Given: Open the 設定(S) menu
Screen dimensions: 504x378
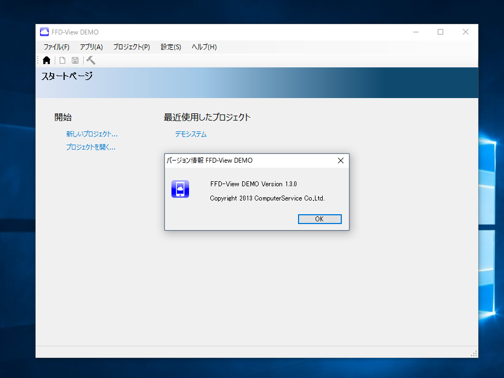Looking at the screenshot, I should (x=171, y=47).
